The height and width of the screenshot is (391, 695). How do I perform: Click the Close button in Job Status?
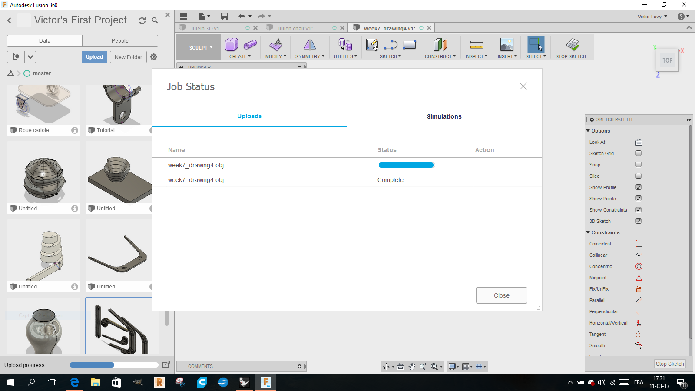coord(501,295)
